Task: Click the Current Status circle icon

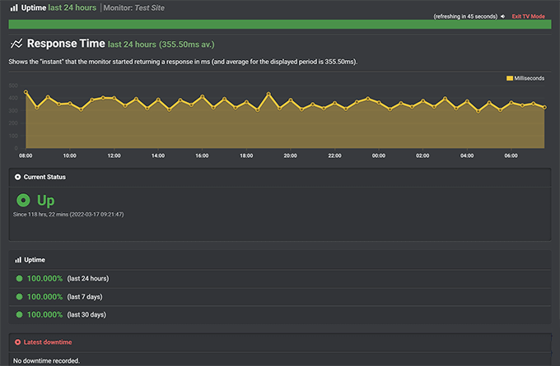Action: (18, 177)
